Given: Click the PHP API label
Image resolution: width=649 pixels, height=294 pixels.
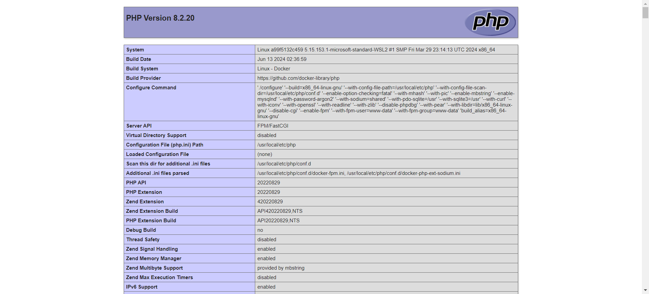Looking at the screenshot, I should pyautogui.click(x=136, y=183).
